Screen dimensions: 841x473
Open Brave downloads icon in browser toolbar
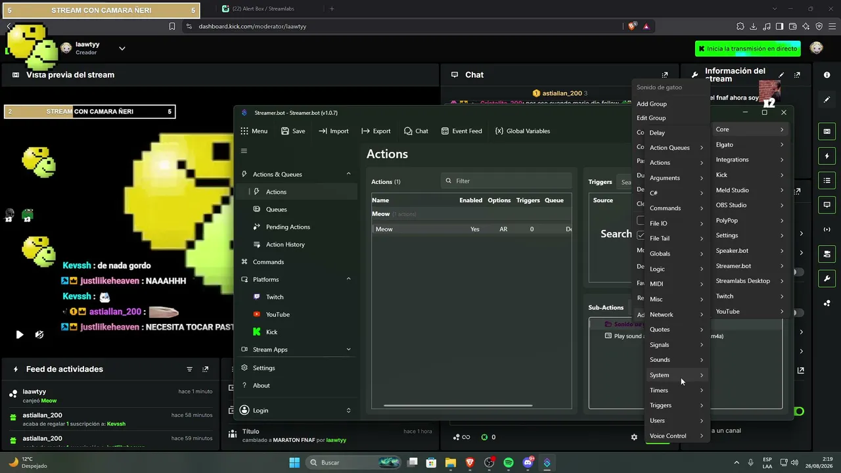(x=754, y=26)
